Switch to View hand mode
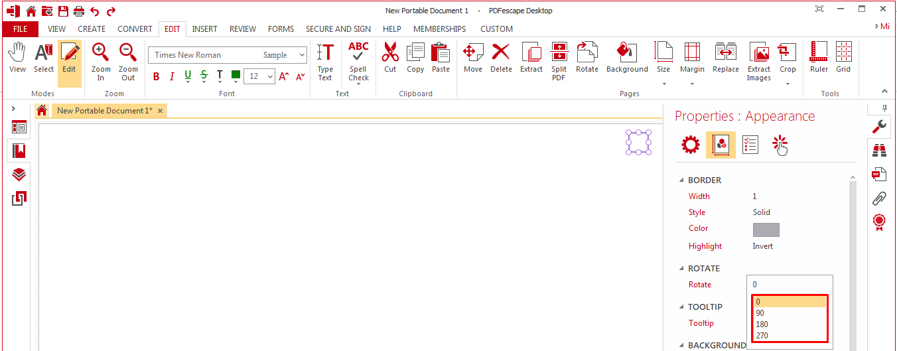The image size is (897, 351). click(x=18, y=58)
